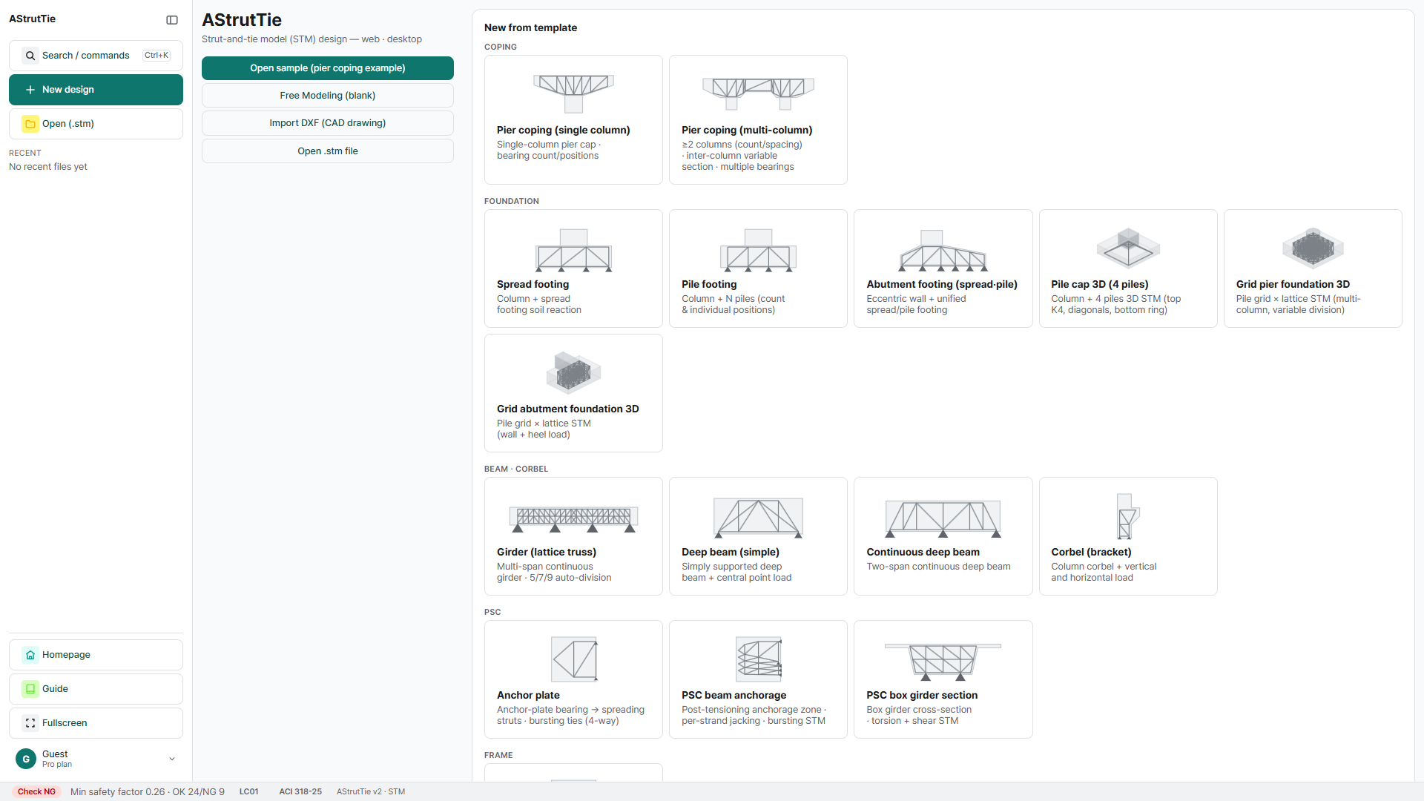Click Deep beam (simple) title
Viewport: 1424px width, 801px height.
coord(731,553)
